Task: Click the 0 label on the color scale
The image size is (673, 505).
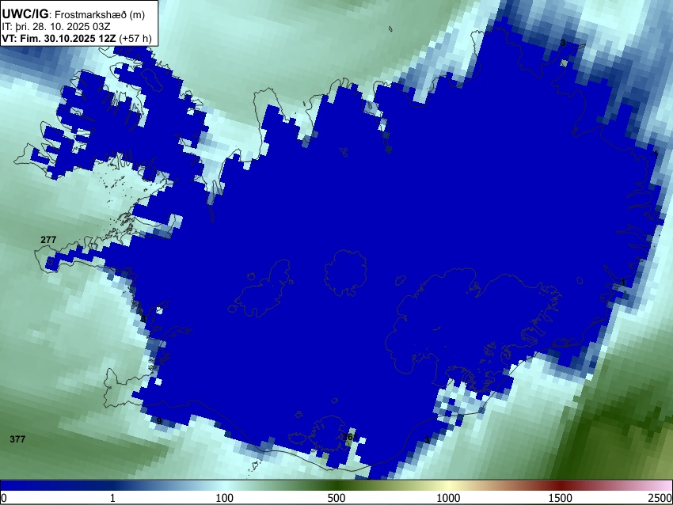Action: pos(4,498)
